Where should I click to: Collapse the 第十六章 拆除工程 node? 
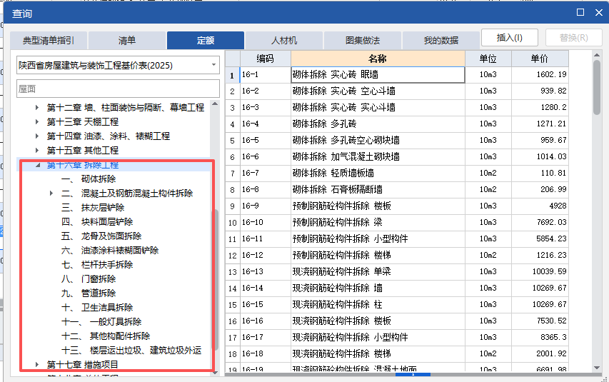point(38,165)
